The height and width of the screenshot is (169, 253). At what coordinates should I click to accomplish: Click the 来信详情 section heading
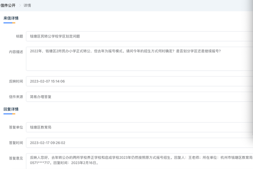click(11, 18)
